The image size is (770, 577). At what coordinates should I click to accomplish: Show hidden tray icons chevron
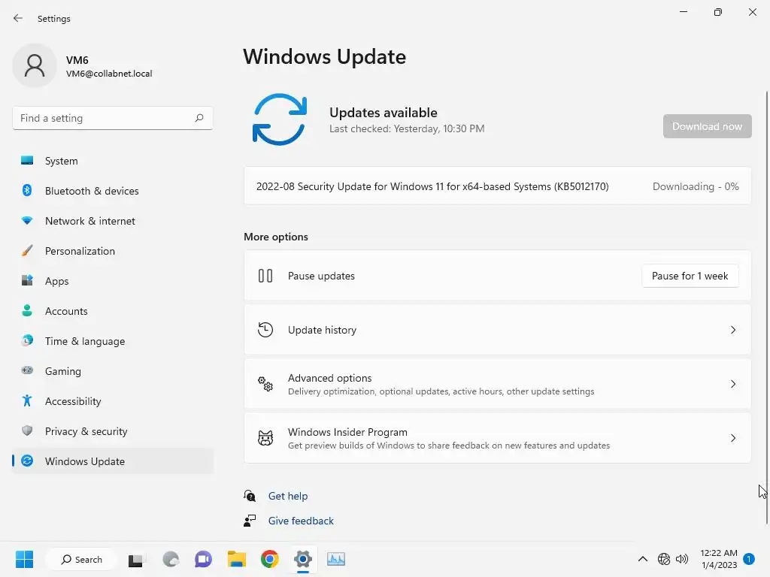(642, 559)
